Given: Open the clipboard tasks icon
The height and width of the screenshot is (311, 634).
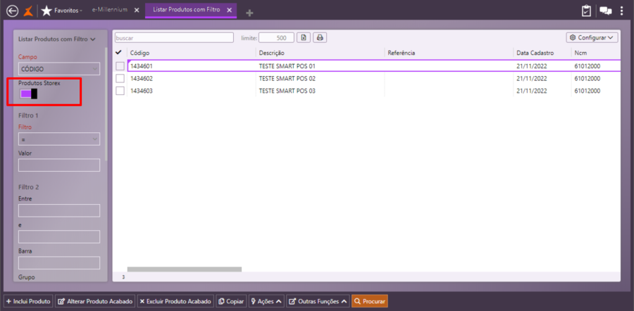Looking at the screenshot, I should [x=586, y=11].
